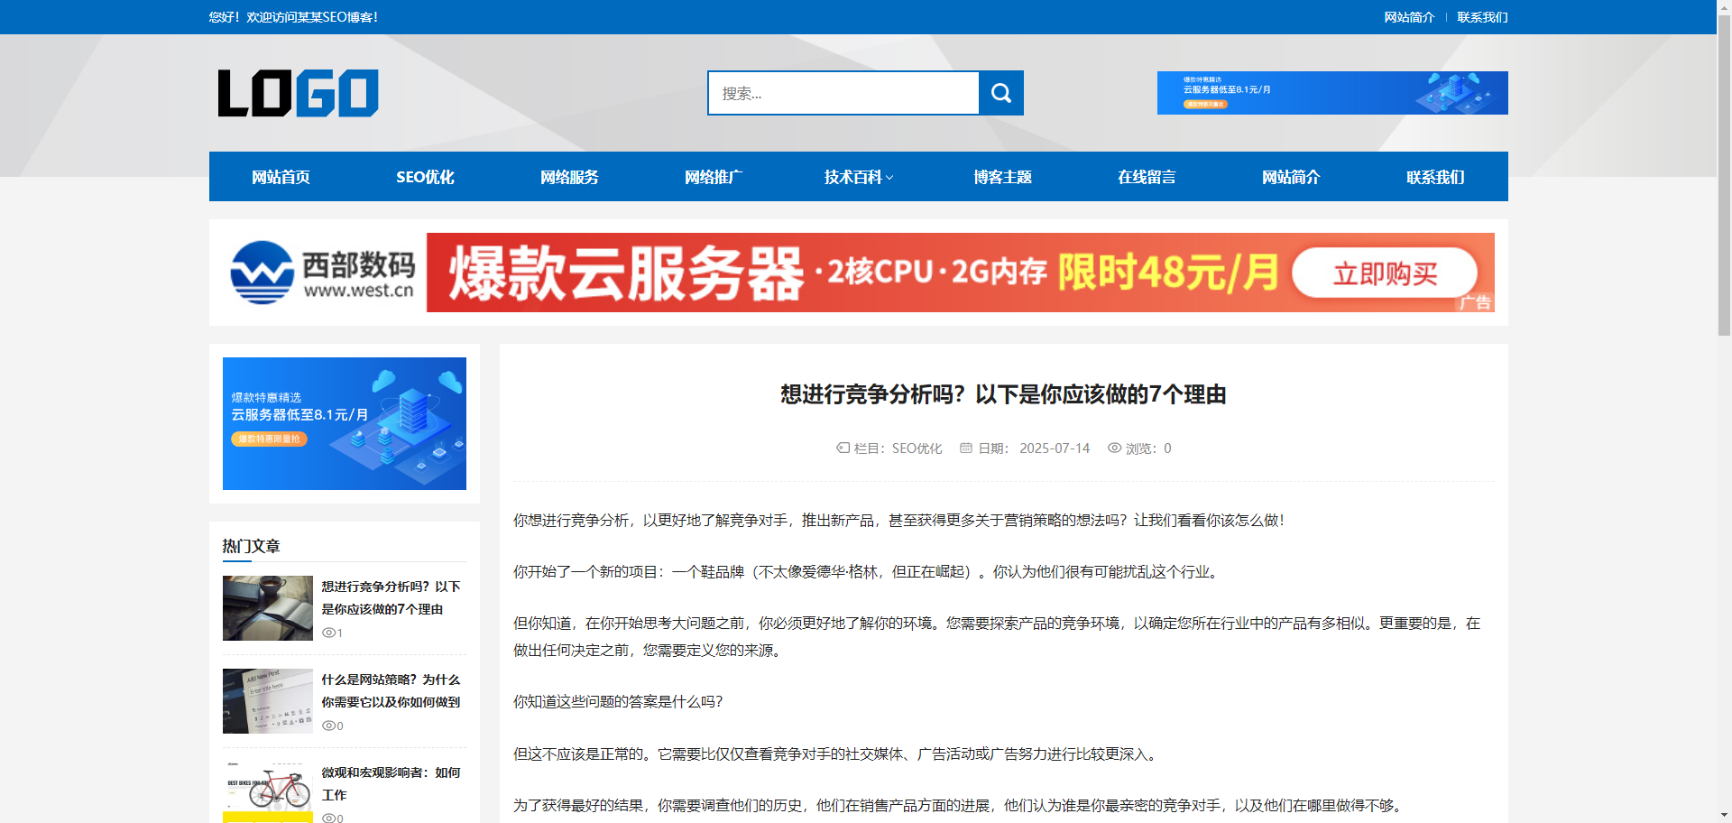Open the 网站首页 nav item
Viewport: 1732px width, 823px height.
[x=281, y=177]
